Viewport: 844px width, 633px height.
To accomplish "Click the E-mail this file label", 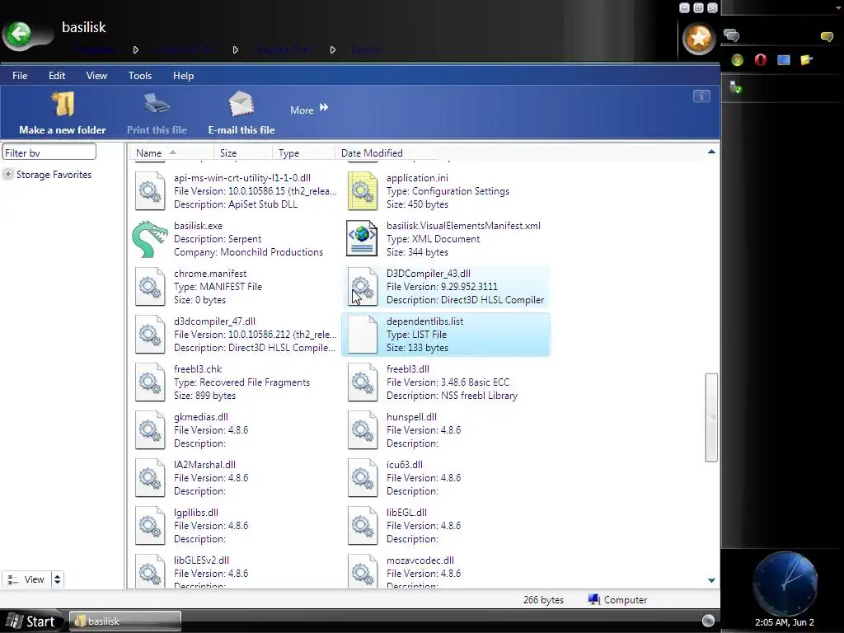I will [x=241, y=129].
